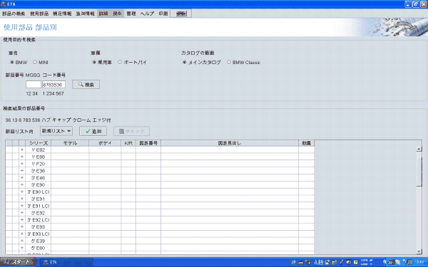Viewport: 428px width, 267px height.
Task: Expand the 1' E88 series row
Action: tap(22, 157)
